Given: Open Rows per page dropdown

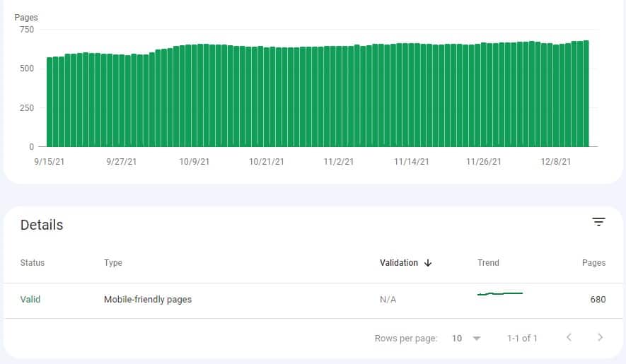Looking at the screenshot, I should pyautogui.click(x=466, y=339).
